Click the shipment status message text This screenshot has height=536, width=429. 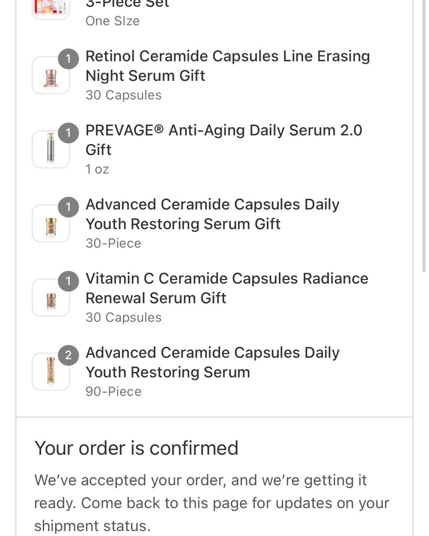tap(212, 503)
